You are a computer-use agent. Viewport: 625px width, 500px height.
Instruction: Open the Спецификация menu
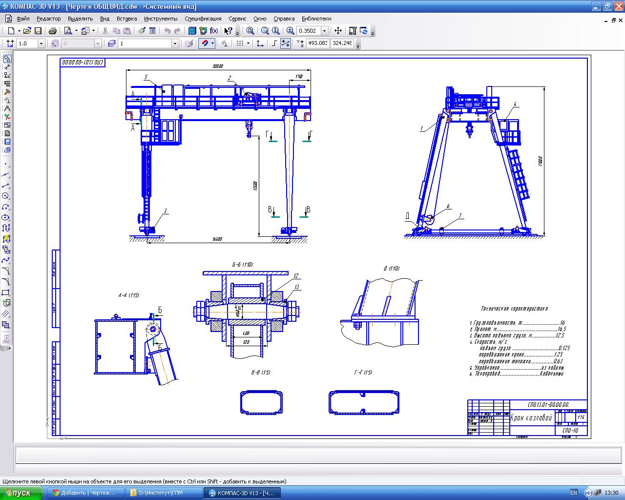click(x=203, y=19)
